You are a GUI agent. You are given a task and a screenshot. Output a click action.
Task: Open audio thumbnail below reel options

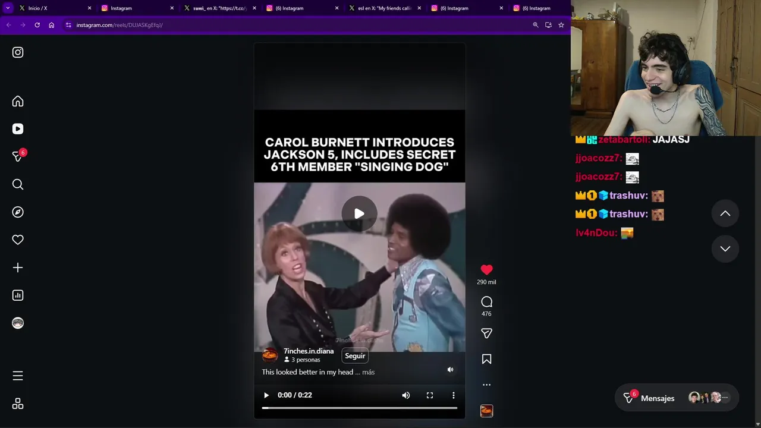[486, 411]
